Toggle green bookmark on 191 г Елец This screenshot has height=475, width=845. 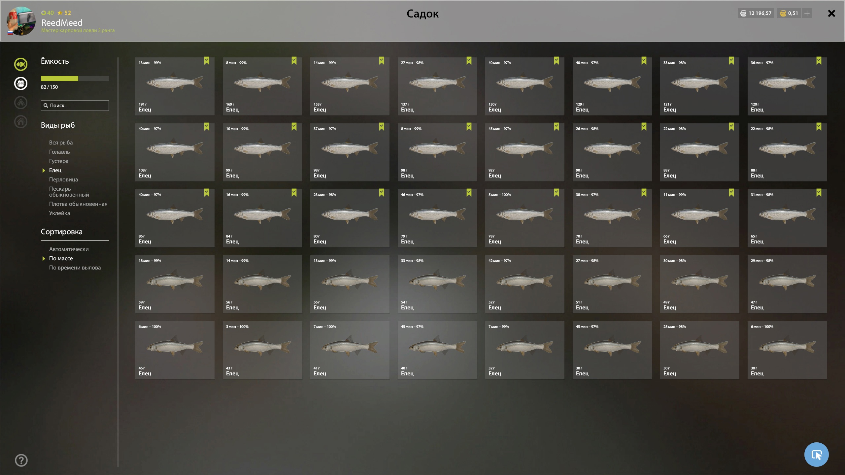[207, 61]
